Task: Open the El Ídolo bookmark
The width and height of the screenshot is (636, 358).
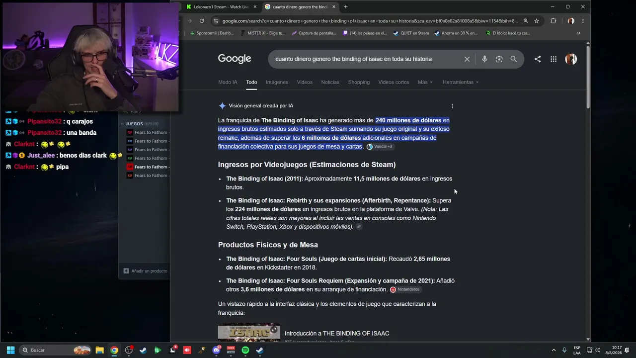Action: (x=508, y=33)
